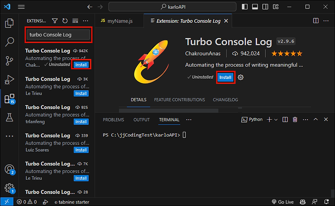
Task: Click the Turbo Console Log rocket logo
Action: 152,61
